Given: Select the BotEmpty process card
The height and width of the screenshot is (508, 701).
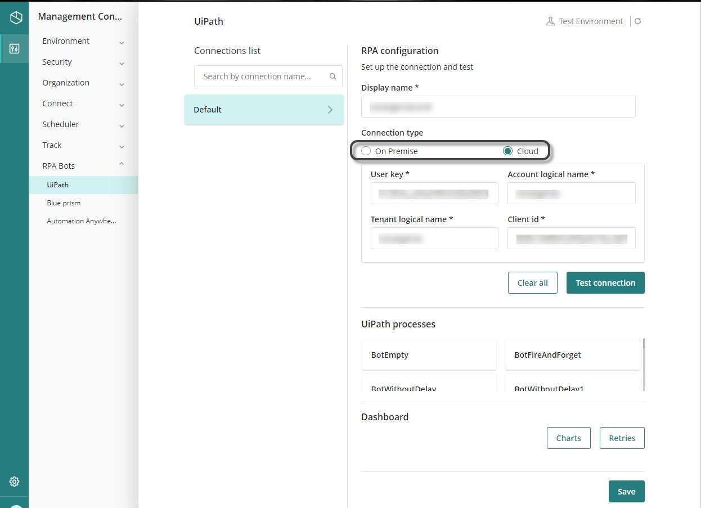Looking at the screenshot, I should coord(429,355).
